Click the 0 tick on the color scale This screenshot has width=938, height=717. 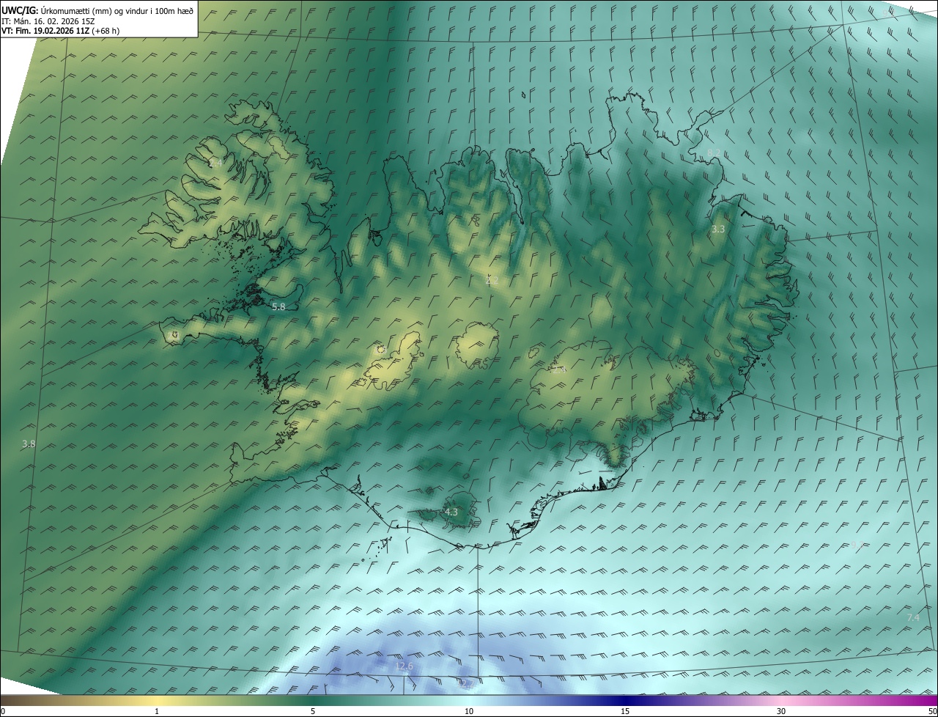point(3,711)
